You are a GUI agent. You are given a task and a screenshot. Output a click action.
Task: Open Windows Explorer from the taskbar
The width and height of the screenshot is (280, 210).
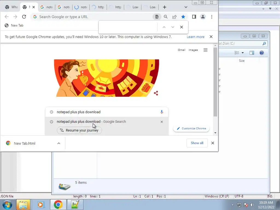tap(23, 205)
